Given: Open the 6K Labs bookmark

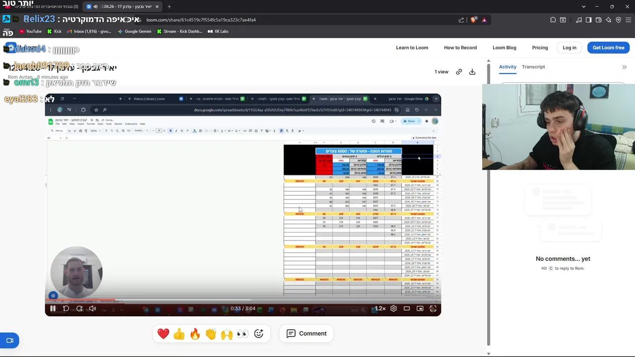Looking at the screenshot, I should (218, 31).
